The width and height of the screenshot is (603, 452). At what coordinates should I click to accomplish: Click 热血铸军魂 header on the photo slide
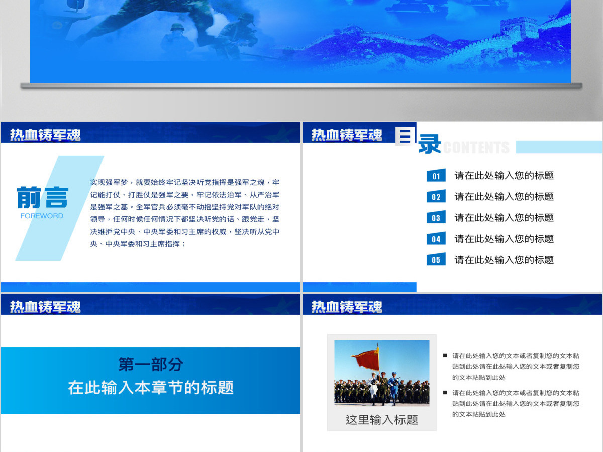[347, 307]
